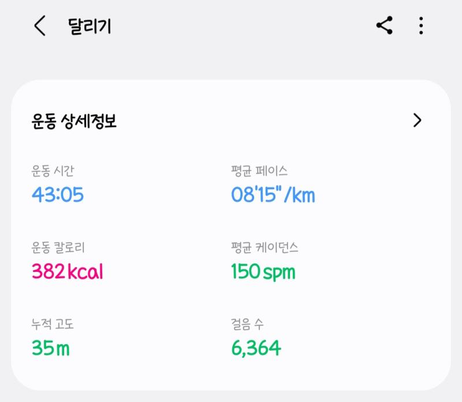Open the three-dot more options menu
The image size is (462, 402).
421,25
